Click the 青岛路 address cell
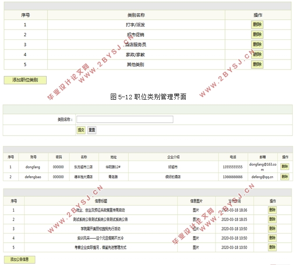 click(113, 177)
